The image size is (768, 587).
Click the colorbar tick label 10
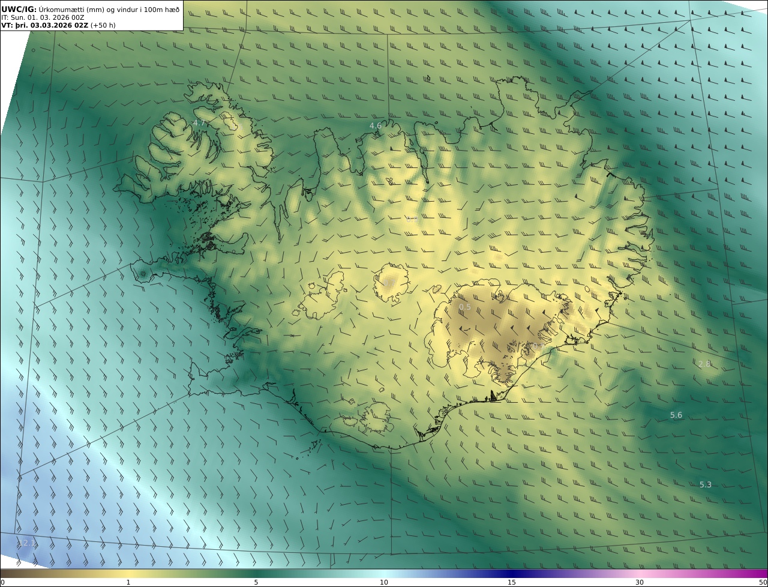pos(384,582)
